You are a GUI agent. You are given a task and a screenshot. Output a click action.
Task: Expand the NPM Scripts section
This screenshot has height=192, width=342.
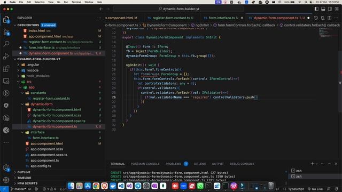27,183
